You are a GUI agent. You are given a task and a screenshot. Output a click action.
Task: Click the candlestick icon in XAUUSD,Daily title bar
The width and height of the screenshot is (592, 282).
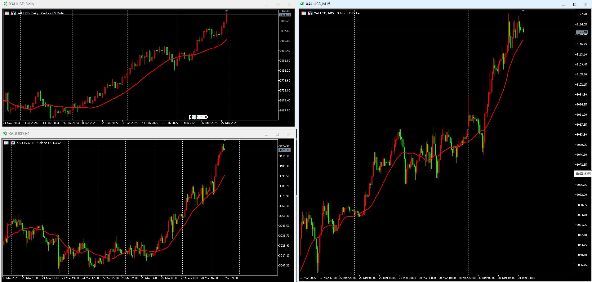[x=5, y=4]
